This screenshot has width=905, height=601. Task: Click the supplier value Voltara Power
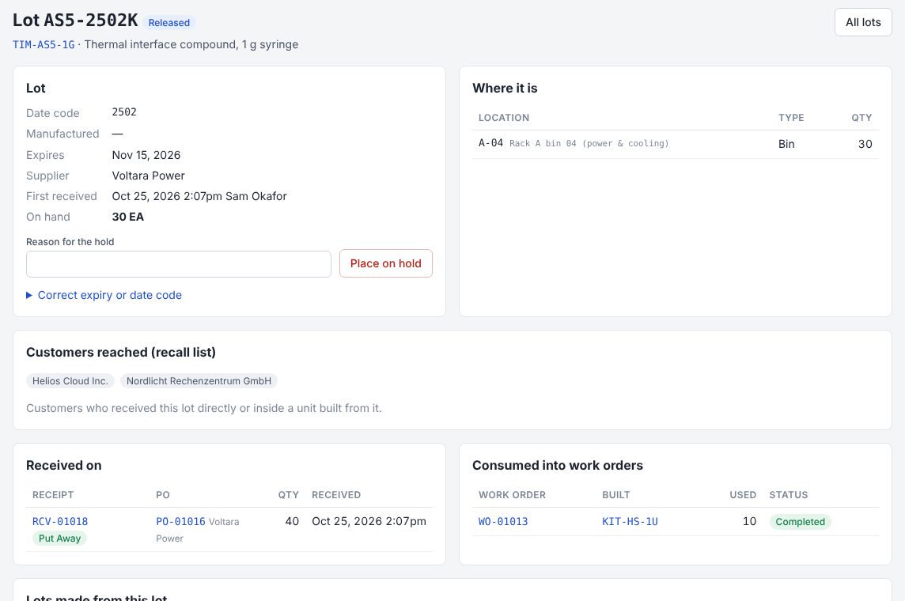tap(149, 176)
